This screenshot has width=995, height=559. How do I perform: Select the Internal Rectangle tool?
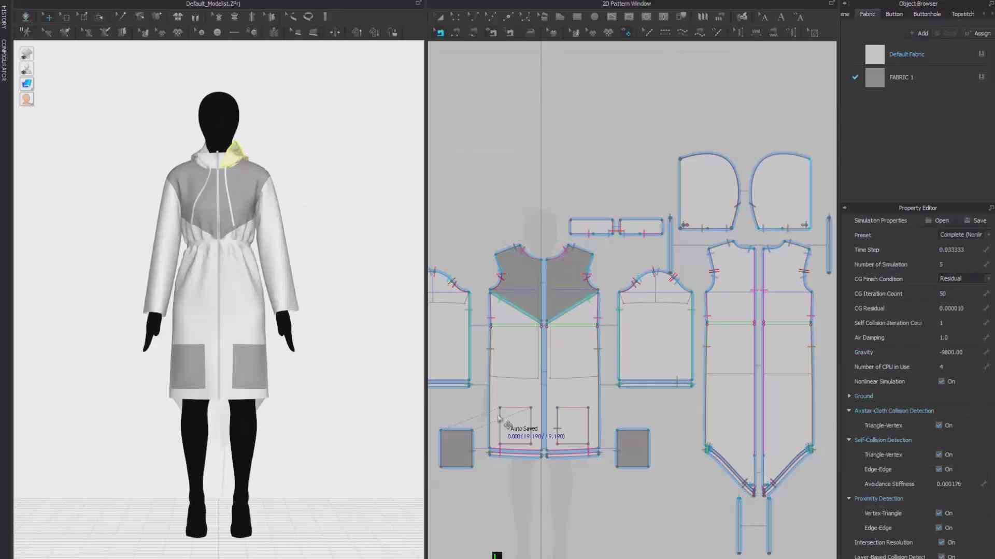pos(629,17)
